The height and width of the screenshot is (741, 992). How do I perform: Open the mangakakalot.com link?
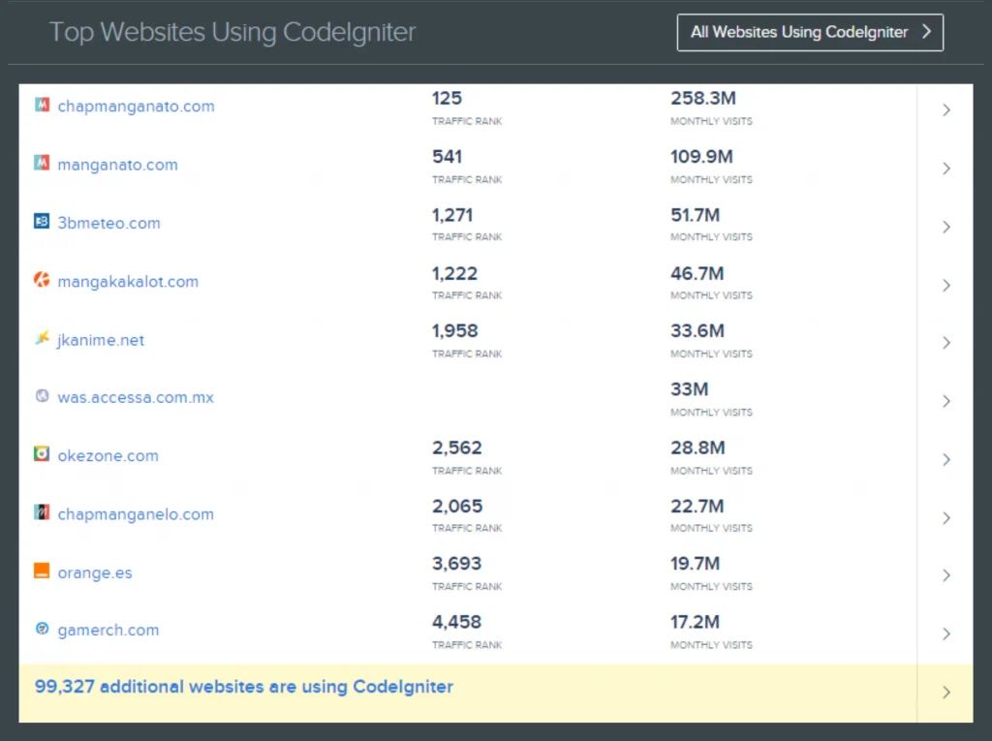[128, 282]
